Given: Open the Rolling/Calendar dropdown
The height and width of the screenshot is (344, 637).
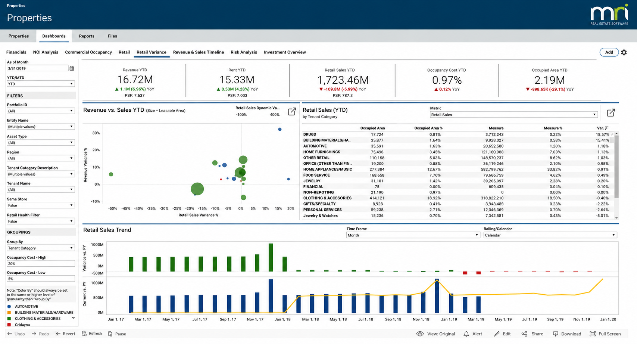Looking at the screenshot, I should [550, 235].
